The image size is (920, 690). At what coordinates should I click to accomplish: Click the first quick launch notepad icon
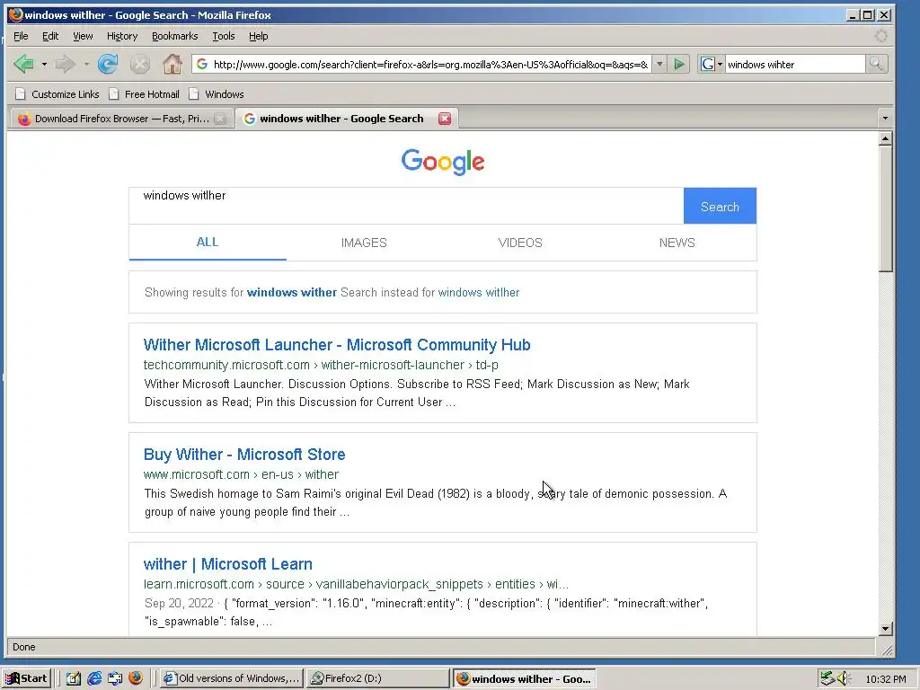74,678
